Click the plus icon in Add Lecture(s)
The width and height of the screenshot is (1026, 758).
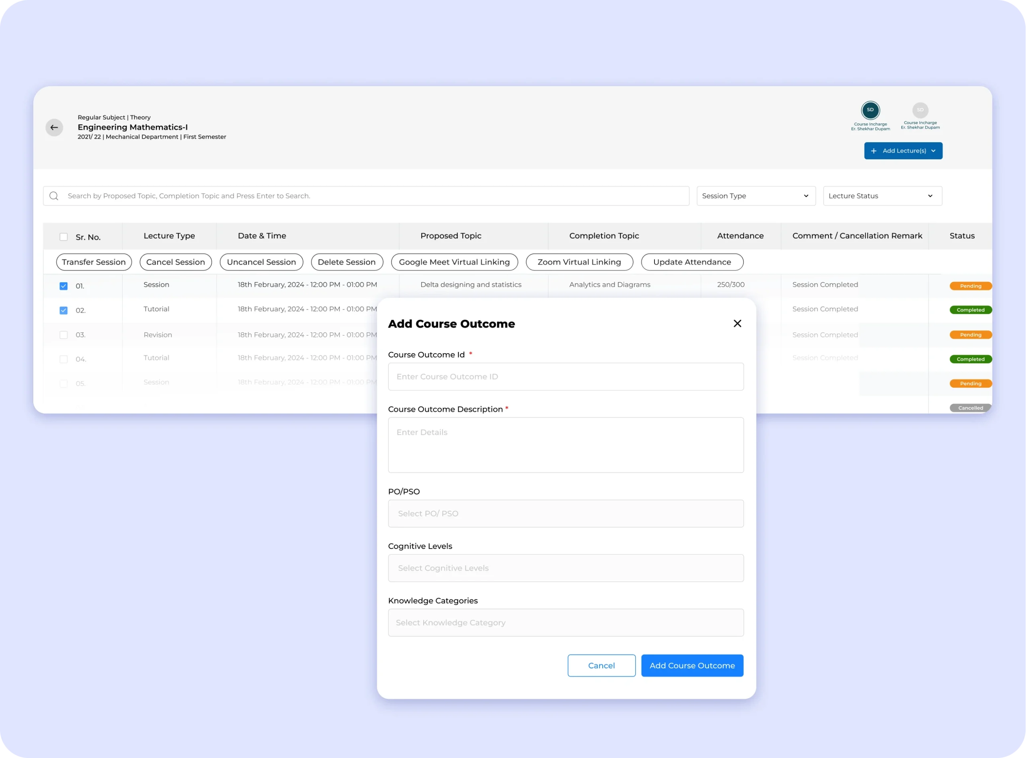pyautogui.click(x=874, y=151)
